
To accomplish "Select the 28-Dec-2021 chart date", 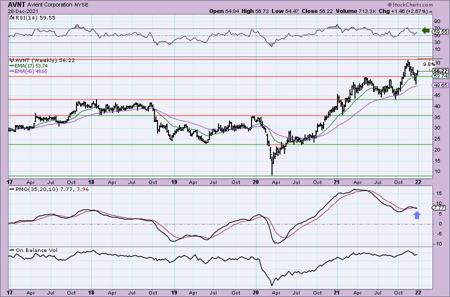I will pos(22,11).
